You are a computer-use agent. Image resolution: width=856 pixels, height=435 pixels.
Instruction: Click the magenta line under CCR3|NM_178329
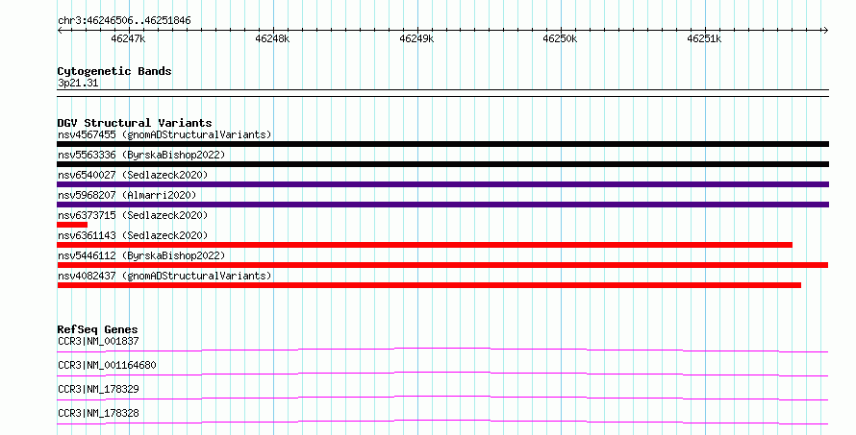442,398
